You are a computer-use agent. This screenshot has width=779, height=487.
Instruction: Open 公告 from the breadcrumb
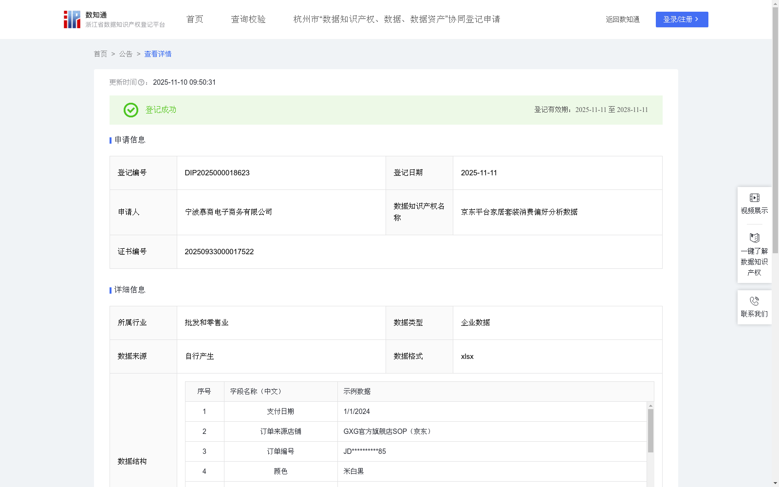(126, 54)
